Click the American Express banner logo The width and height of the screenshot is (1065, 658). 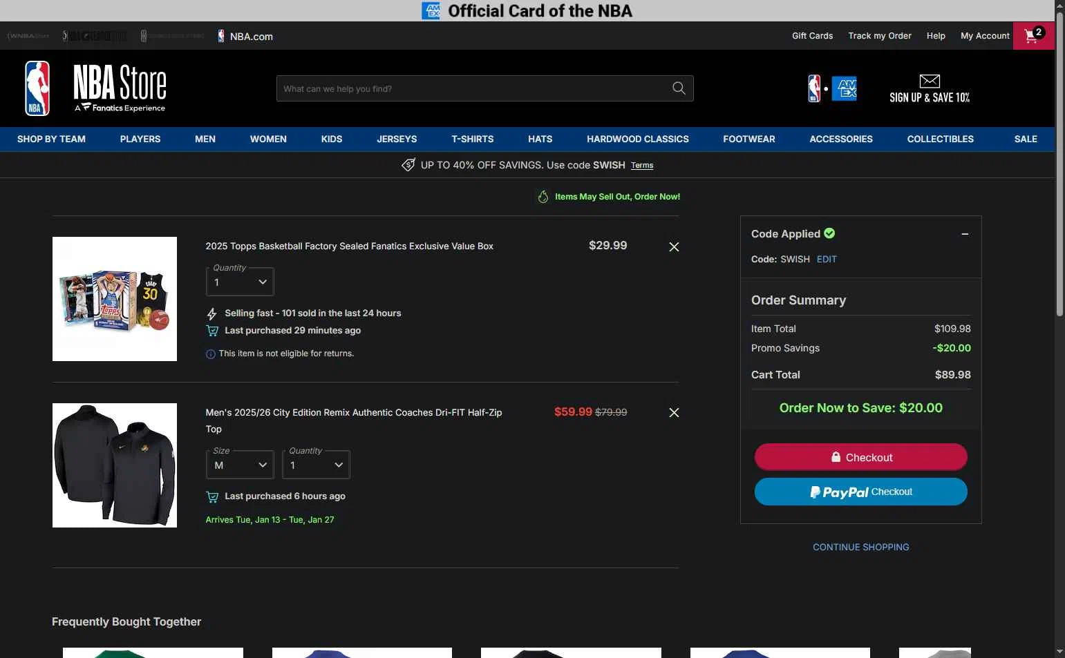click(x=431, y=10)
